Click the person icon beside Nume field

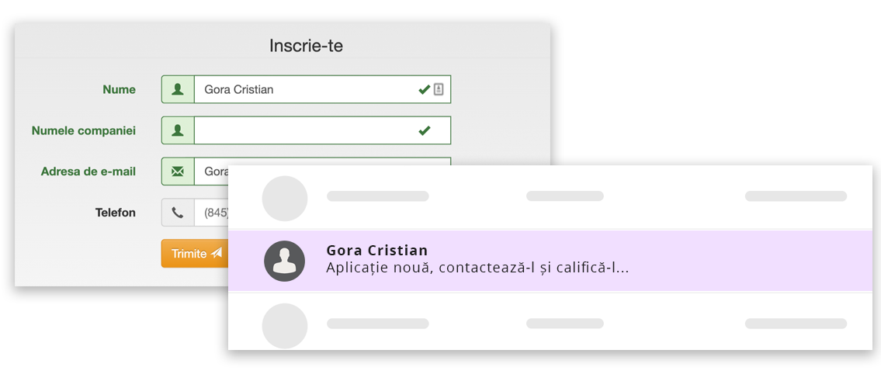tap(178, 89)
